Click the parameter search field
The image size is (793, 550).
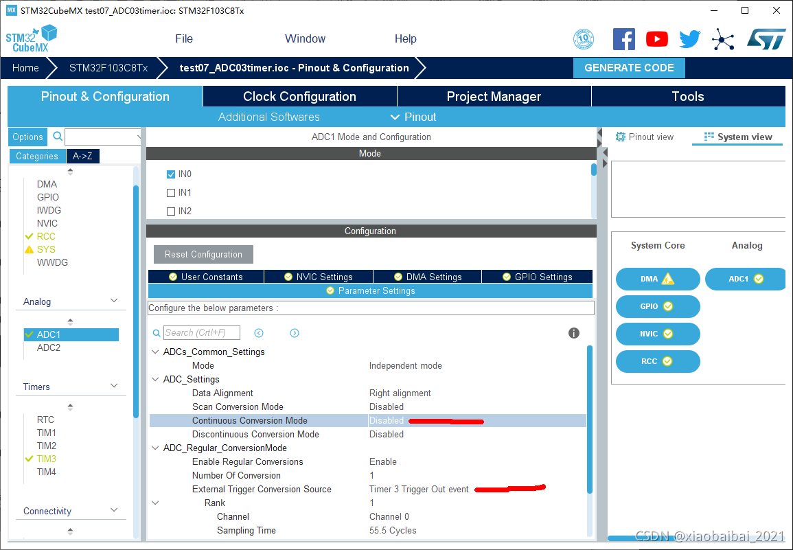pyautogui.click(x=202, y=333)
